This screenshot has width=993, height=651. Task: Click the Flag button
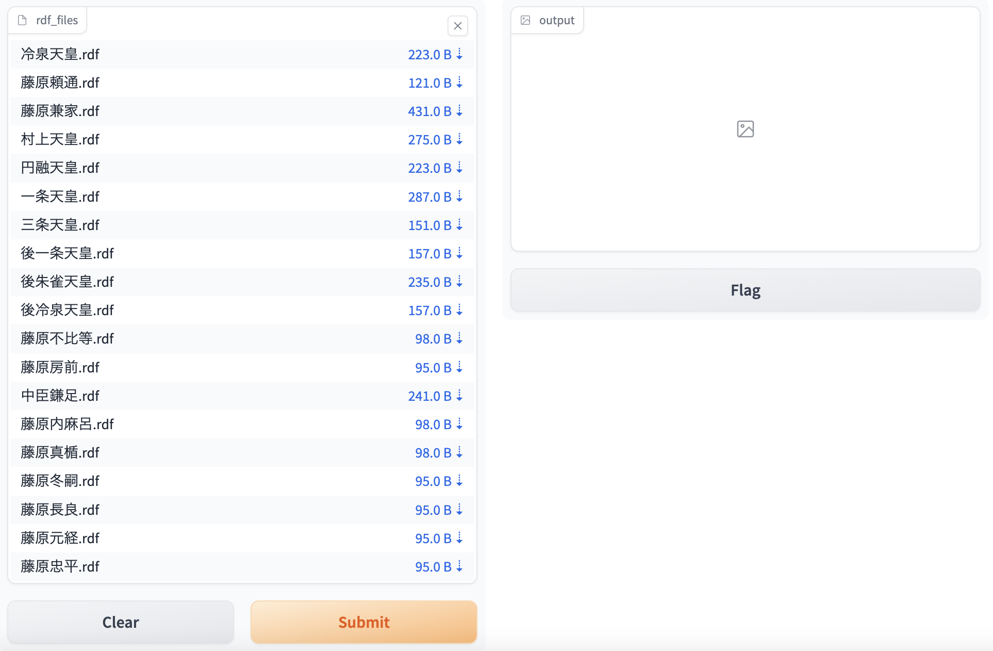745,290
